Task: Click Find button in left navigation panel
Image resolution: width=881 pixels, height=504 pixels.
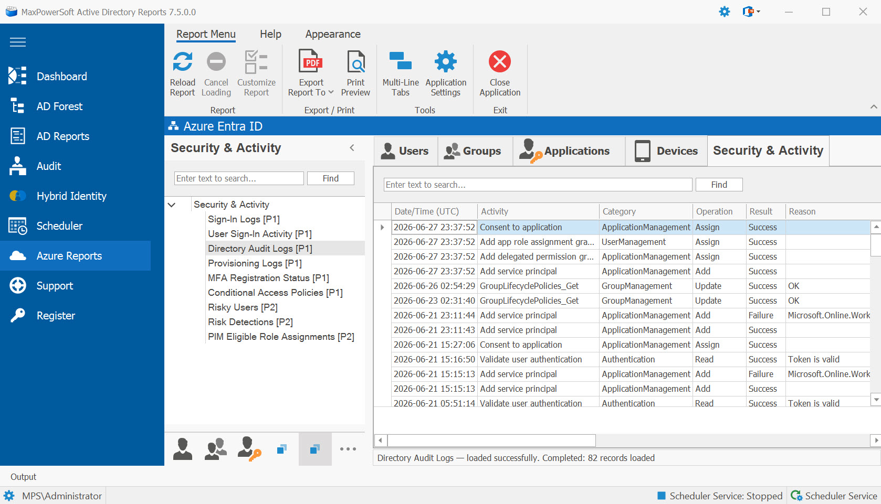Action: [331, 178]
